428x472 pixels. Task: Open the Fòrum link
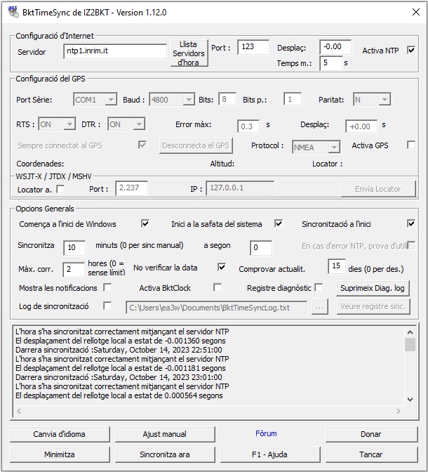pos(266,433)
